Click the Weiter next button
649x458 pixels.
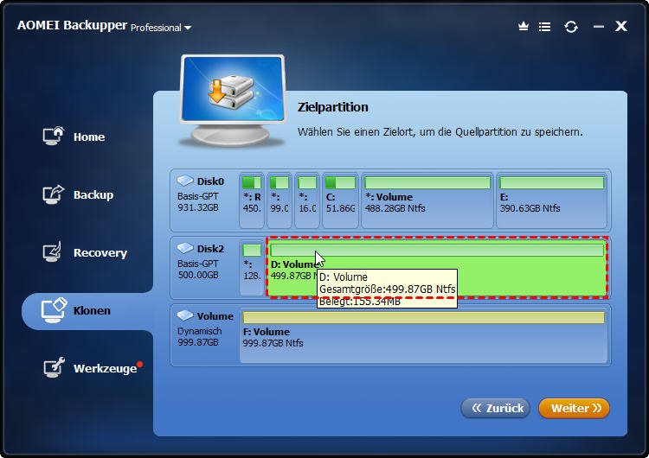(x=574, y=409)
